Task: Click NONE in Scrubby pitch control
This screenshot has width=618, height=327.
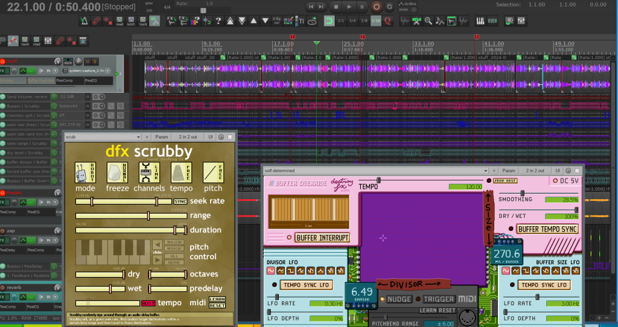Action: click(174, 262)
